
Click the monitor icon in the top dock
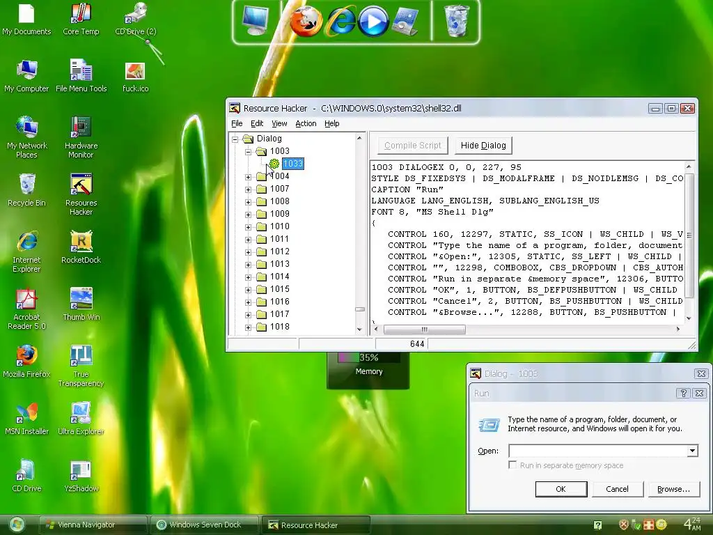pyautogui.click(x=256, y=21)
